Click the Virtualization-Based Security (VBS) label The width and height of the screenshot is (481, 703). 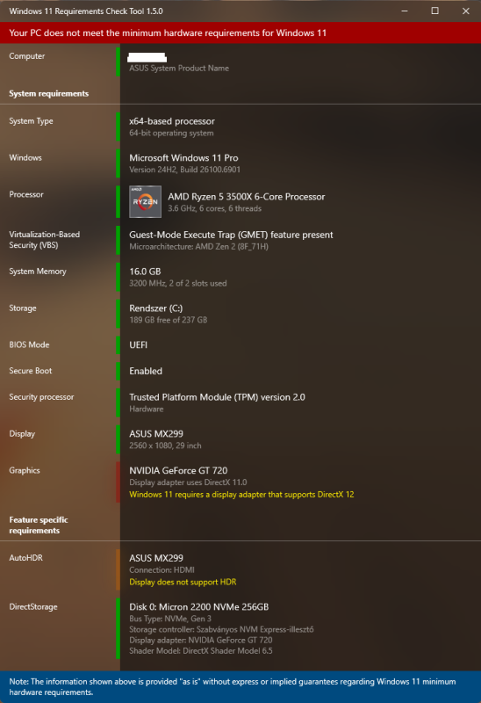(x=45, y=240)
